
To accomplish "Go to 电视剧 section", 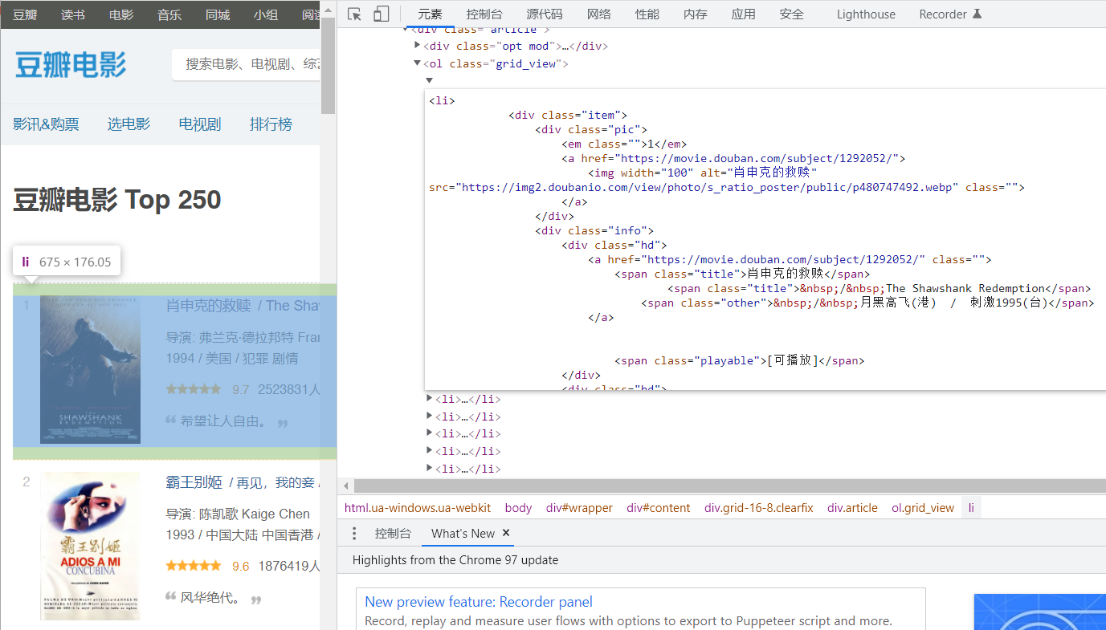I will point(200,124).
